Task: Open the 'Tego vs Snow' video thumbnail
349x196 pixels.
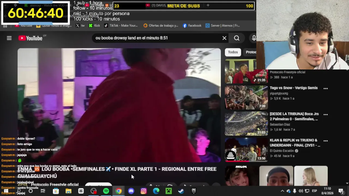Action: (246, 97)
